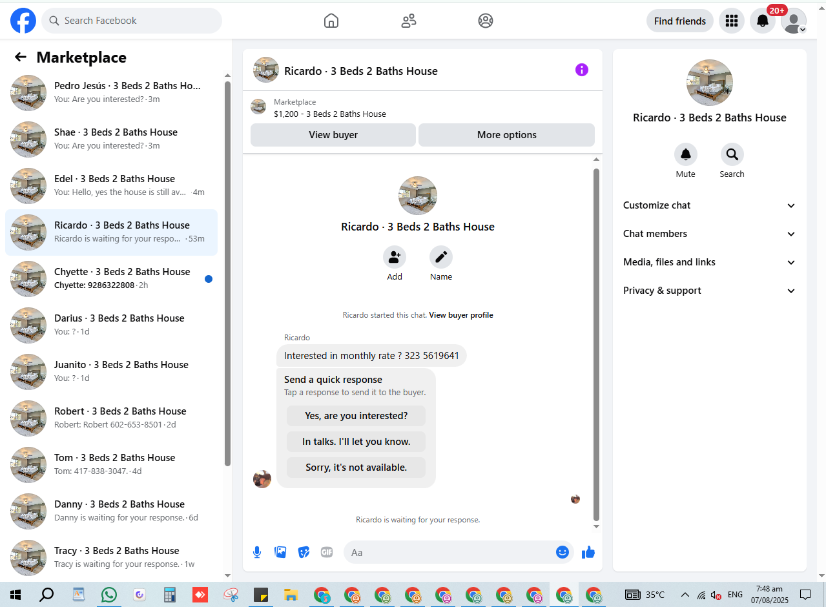Mute the conversation with the bell icon
The width and height of the screenshot is (826, 607).
(x=686, y=154)
